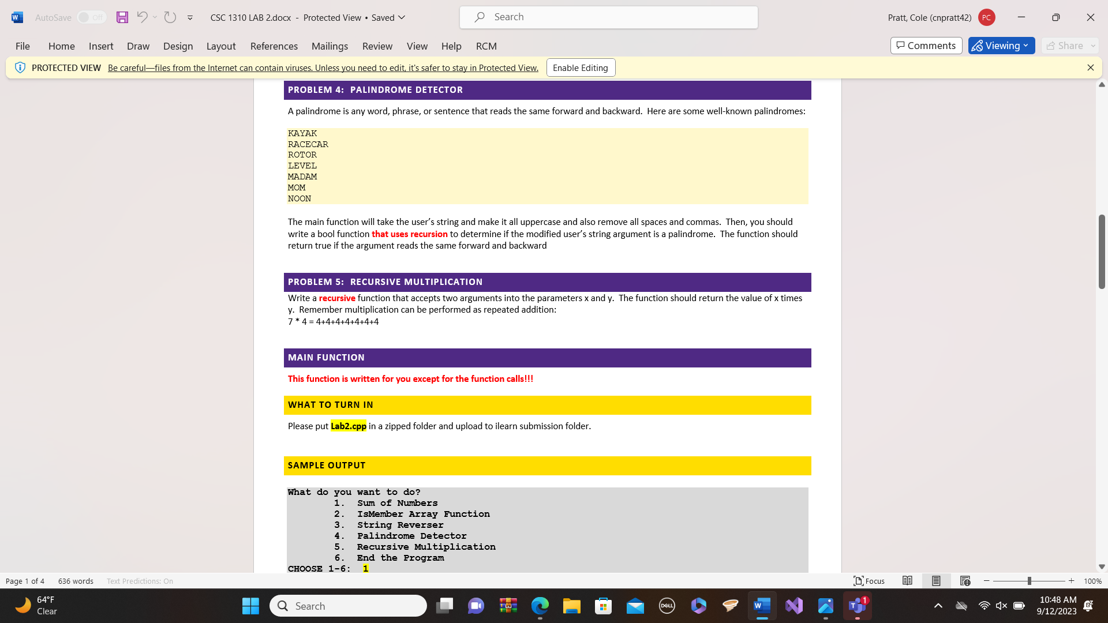The height and width of the screenshot is (623, 1108).
Task: Toggle the AutoSave switch
Action: point(91,17)
